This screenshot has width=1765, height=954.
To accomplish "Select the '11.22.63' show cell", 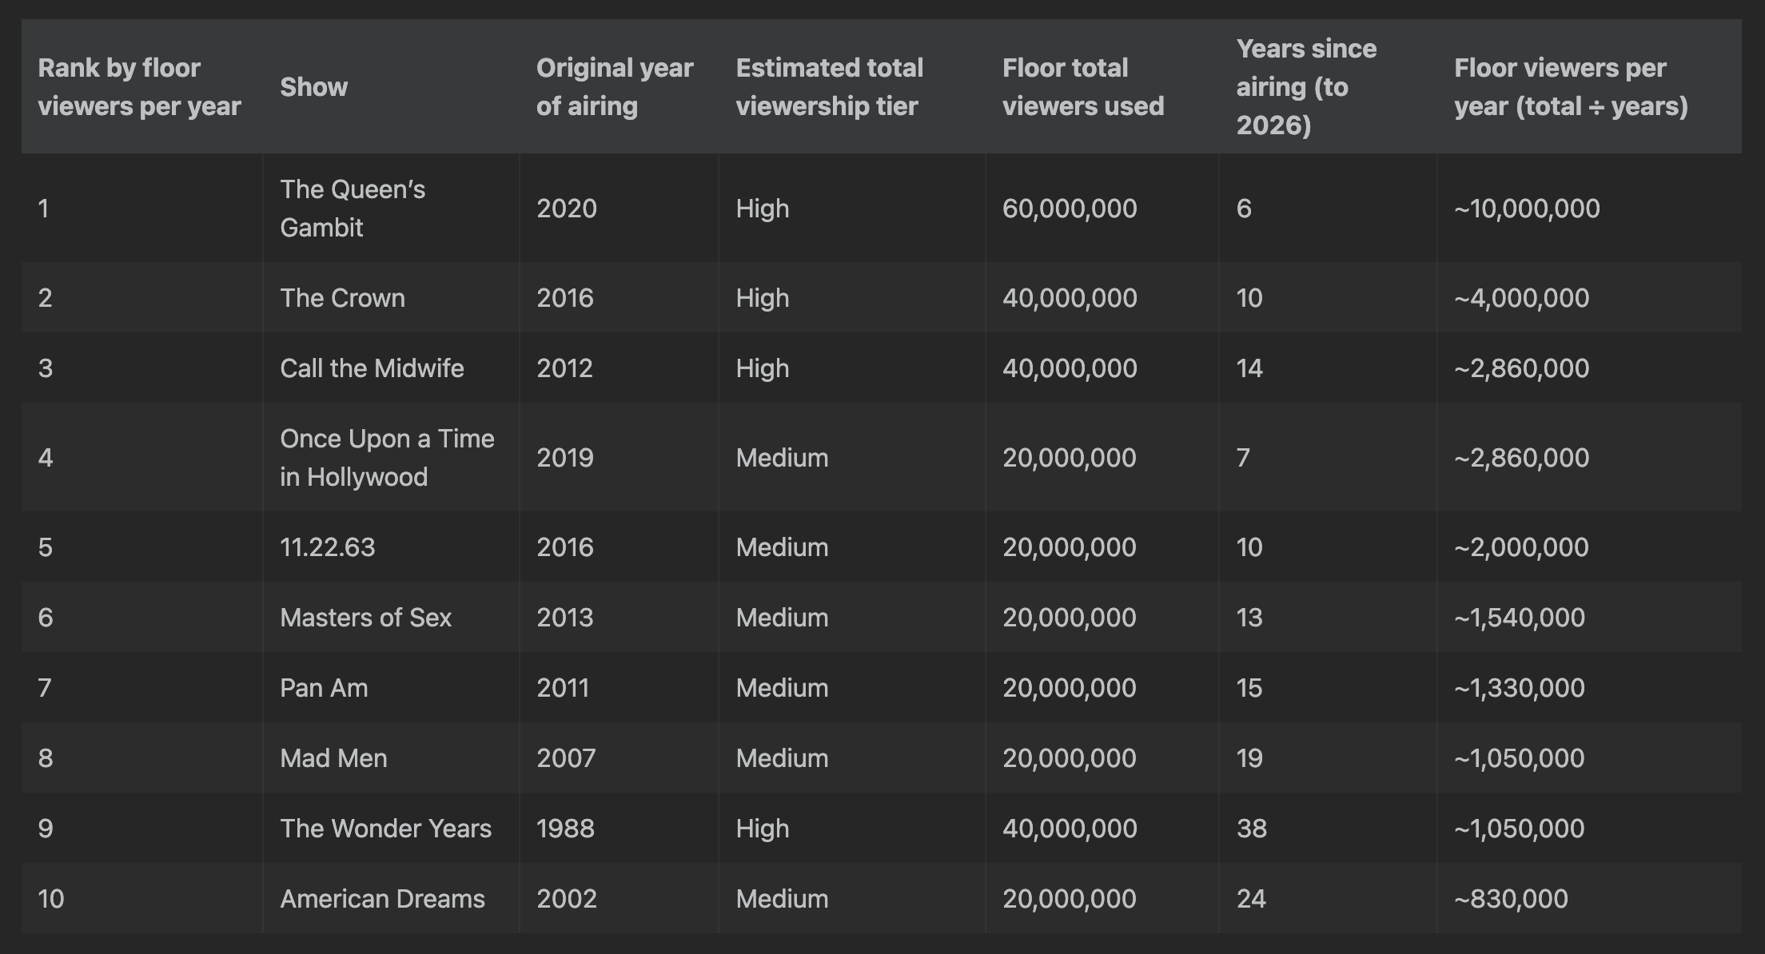I will [327, 547].
